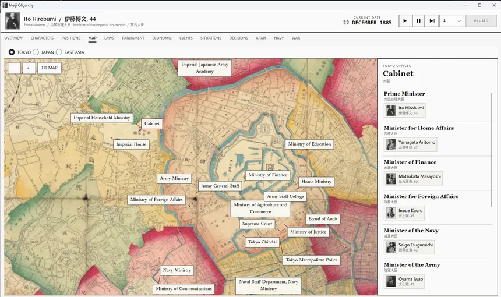Open the Decisions tab
The height and width of the screenshot is (297, 501).
tap(239, 38)
